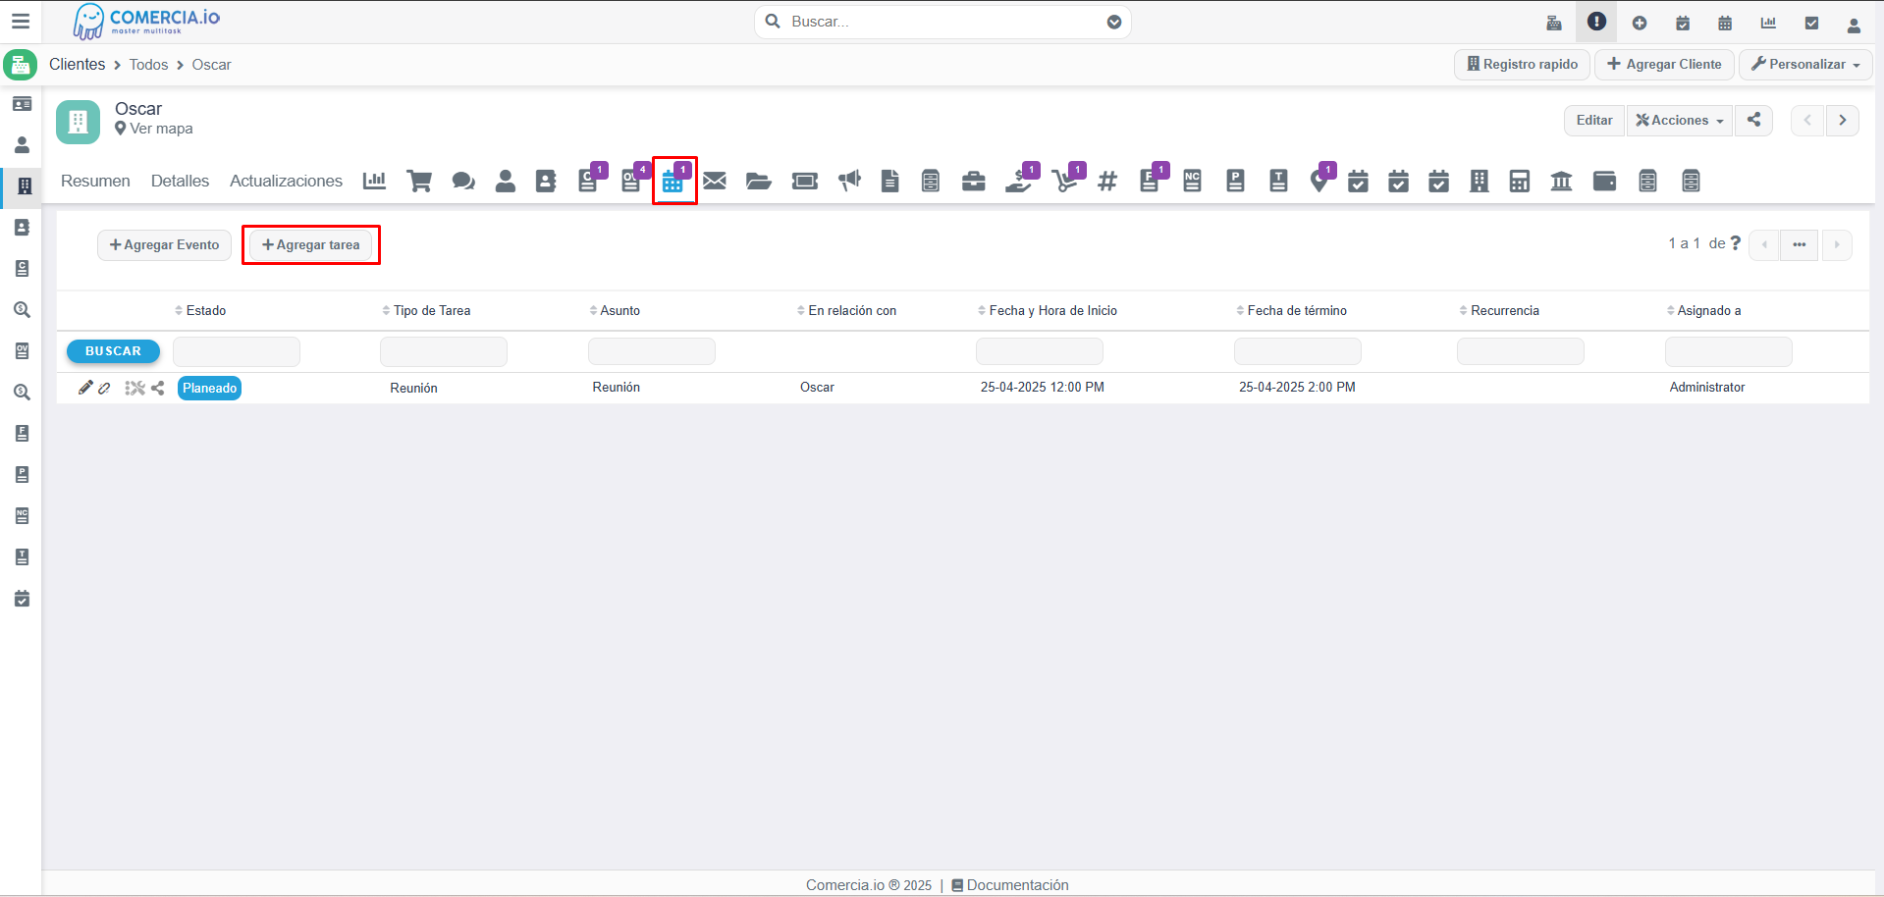Screen dimensions: 1884x897
Task: Open the bar chart icon in the top bar
Action: [x=1768, y=23]
